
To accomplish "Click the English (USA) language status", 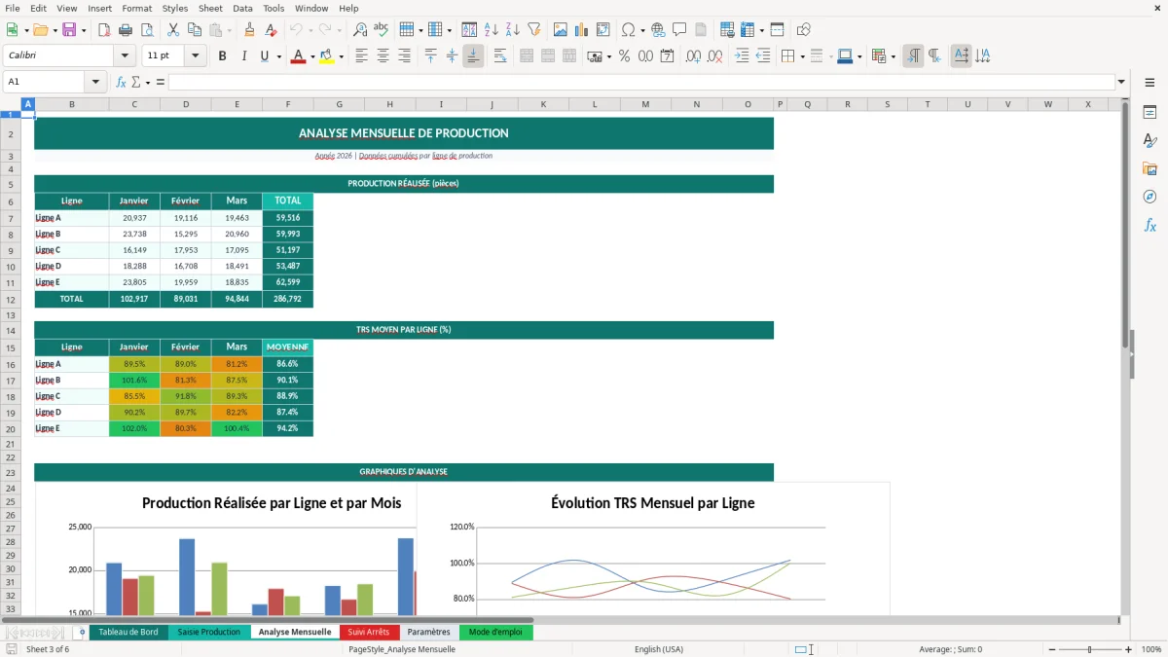I will (659, 649).
